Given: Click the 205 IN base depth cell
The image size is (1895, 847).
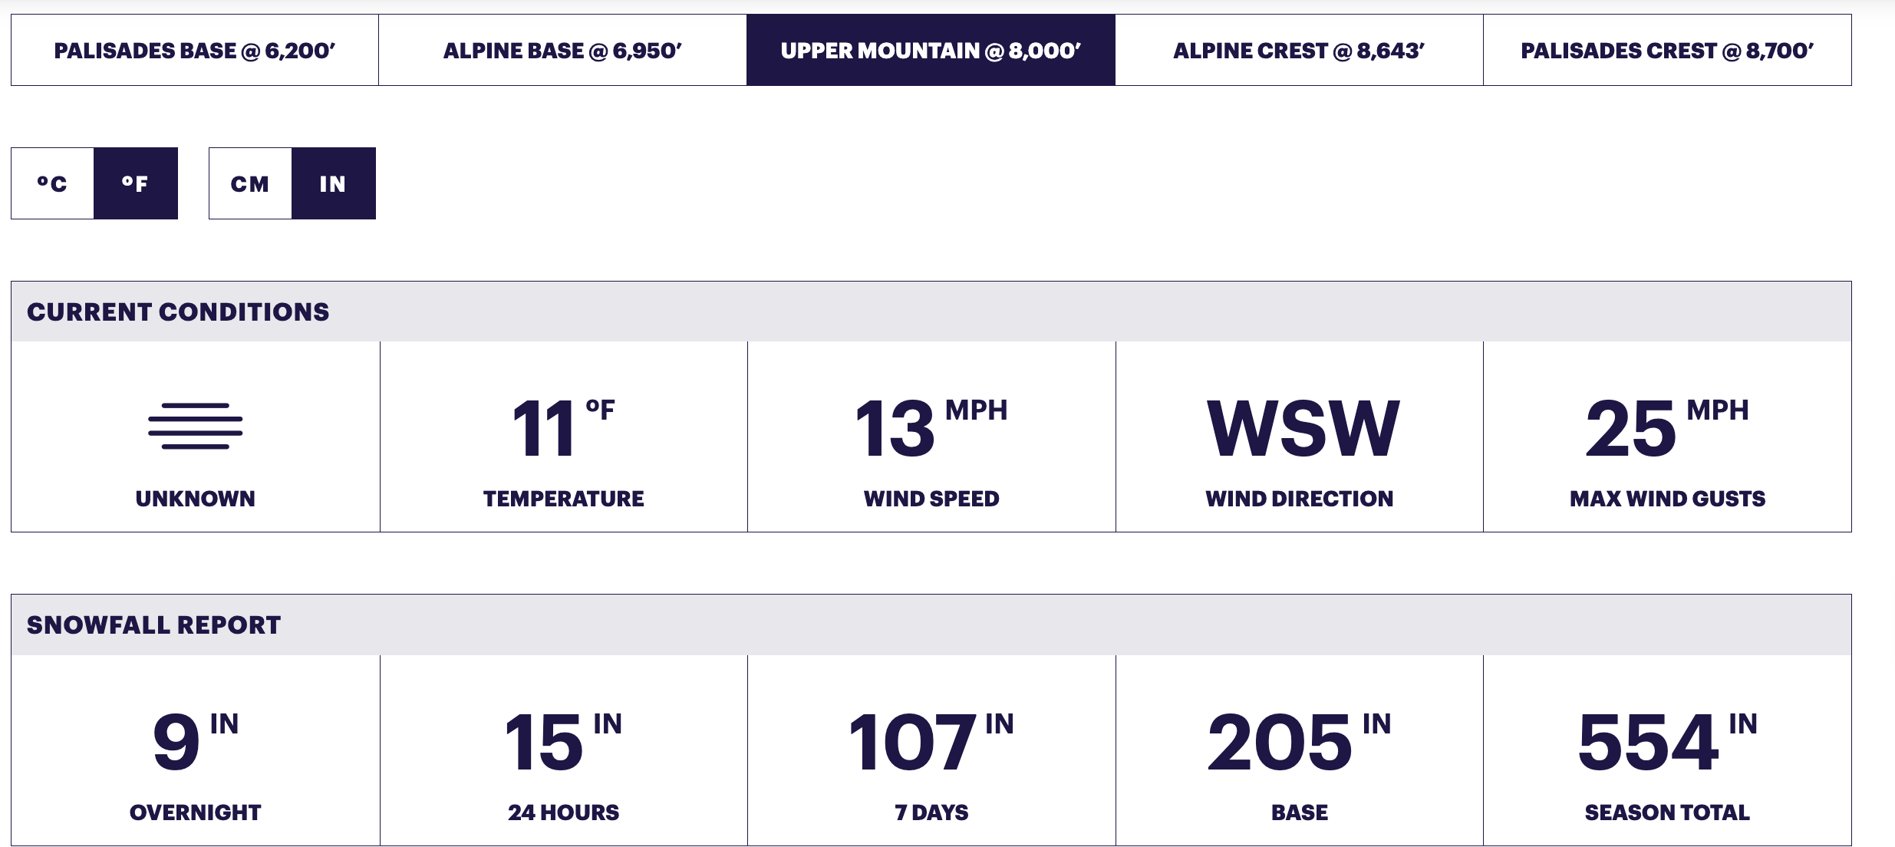Looking at the screenshot, I should pyautogui.click(x=1300, y=750).
